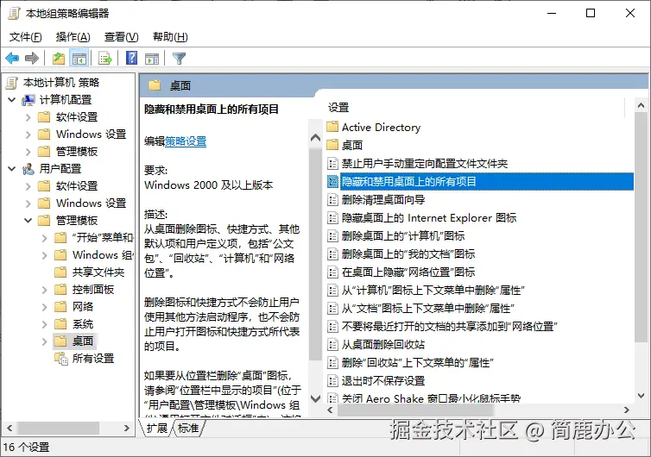This screenshot has width=651, height=457.
Task: Click the Forward arrow toolbar icon
Action: [32, 59]
